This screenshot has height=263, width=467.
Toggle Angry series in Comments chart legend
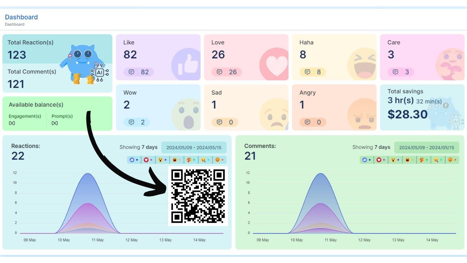click(x=452, y=160)
